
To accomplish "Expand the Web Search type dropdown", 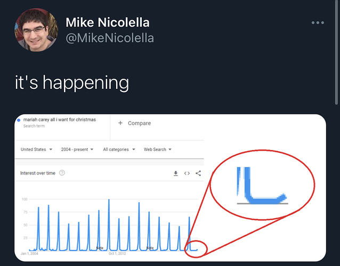I will pyautogui.click(x=158, y=149).
